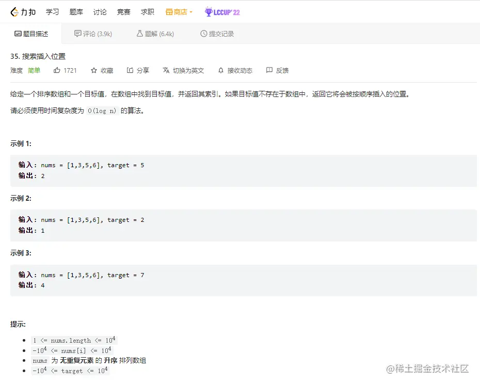Image resolution: width=480 pixels, height=385 pixels.
Task: Expand the 商店 dropdown arrow
Action: tap(191, 12)
